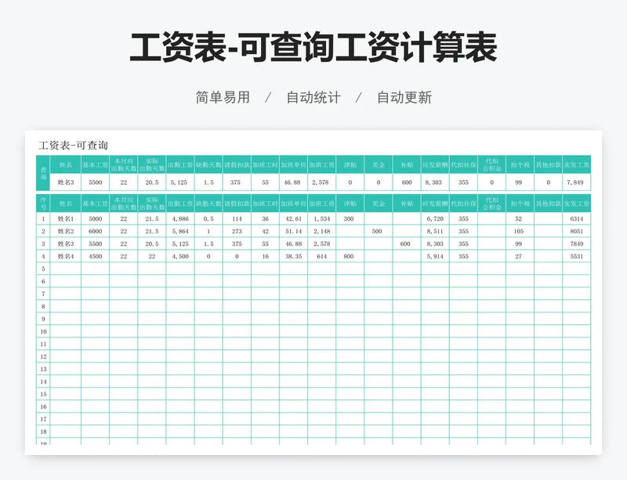Select query row gross pay 8,303
The height and width of the screenshot is (480, 627).
435,182
